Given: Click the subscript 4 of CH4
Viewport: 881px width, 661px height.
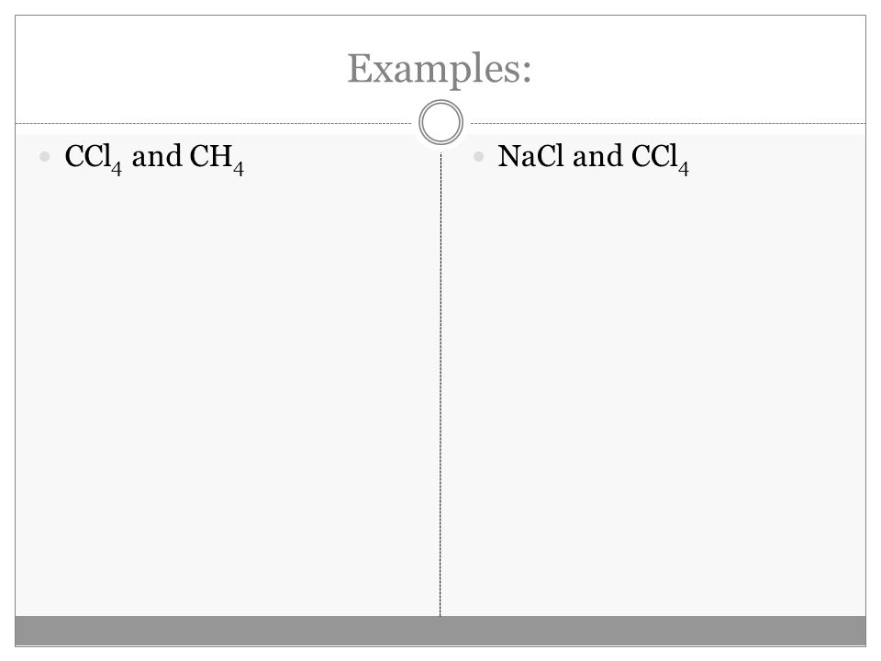Looking at the screenshot, I should point(239,169).
